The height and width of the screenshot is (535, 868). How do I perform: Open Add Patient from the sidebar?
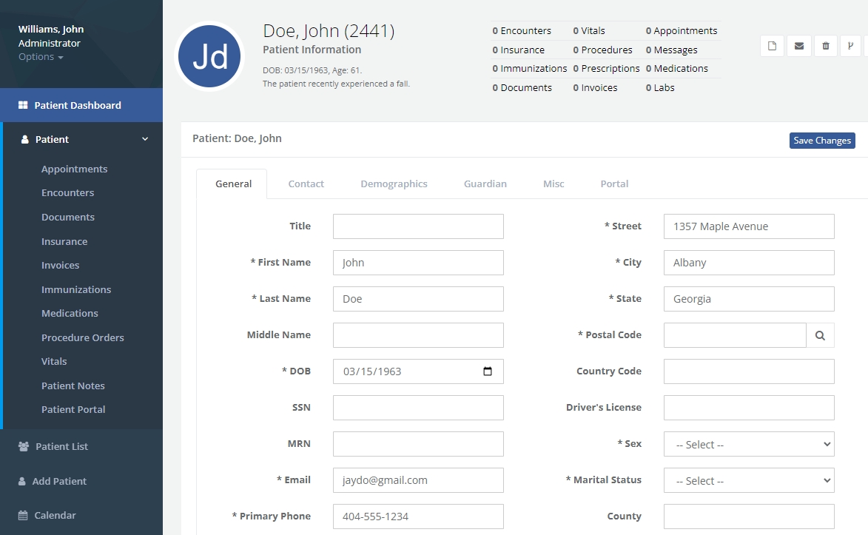[x=59, y=481]
